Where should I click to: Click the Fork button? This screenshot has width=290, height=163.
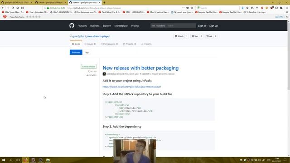click(209, 36)
